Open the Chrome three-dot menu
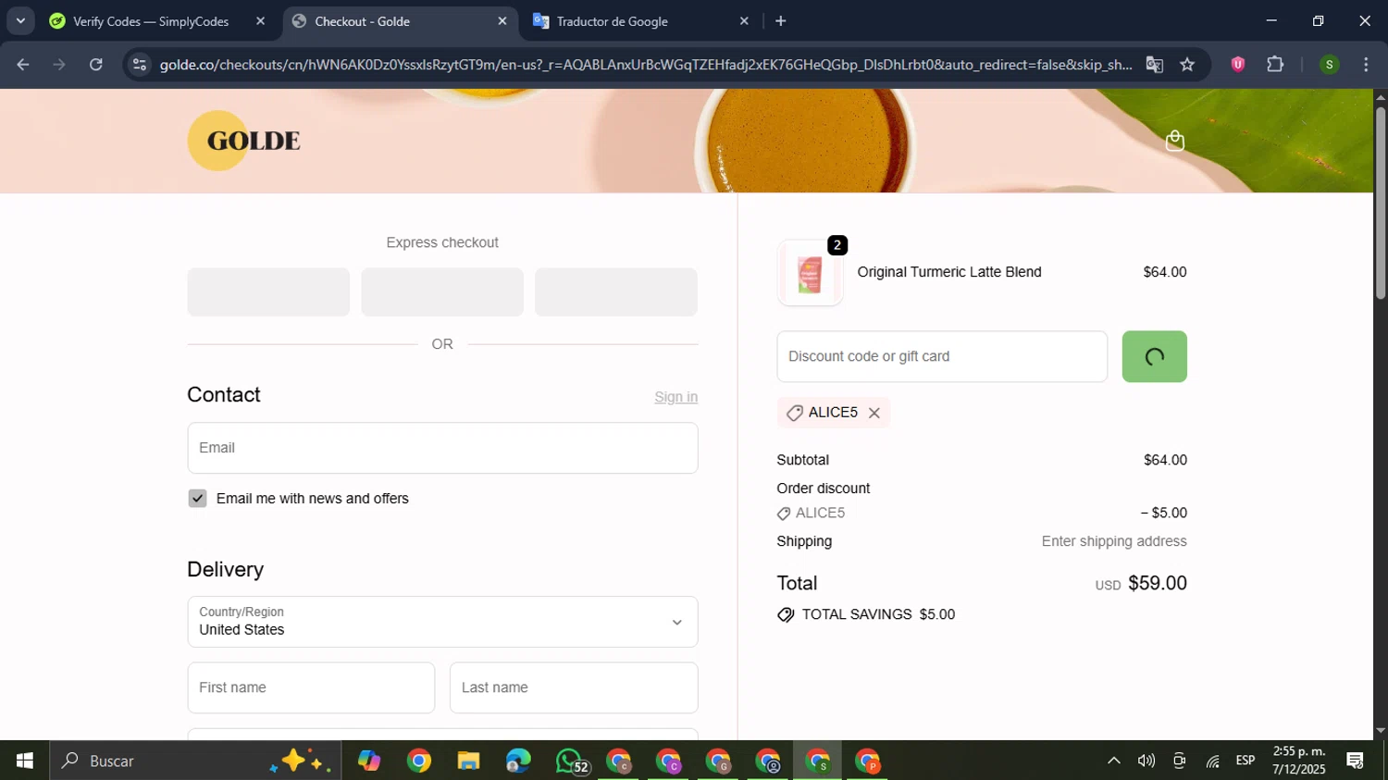Screen dimensions: 1388x780 point(1366,65)
